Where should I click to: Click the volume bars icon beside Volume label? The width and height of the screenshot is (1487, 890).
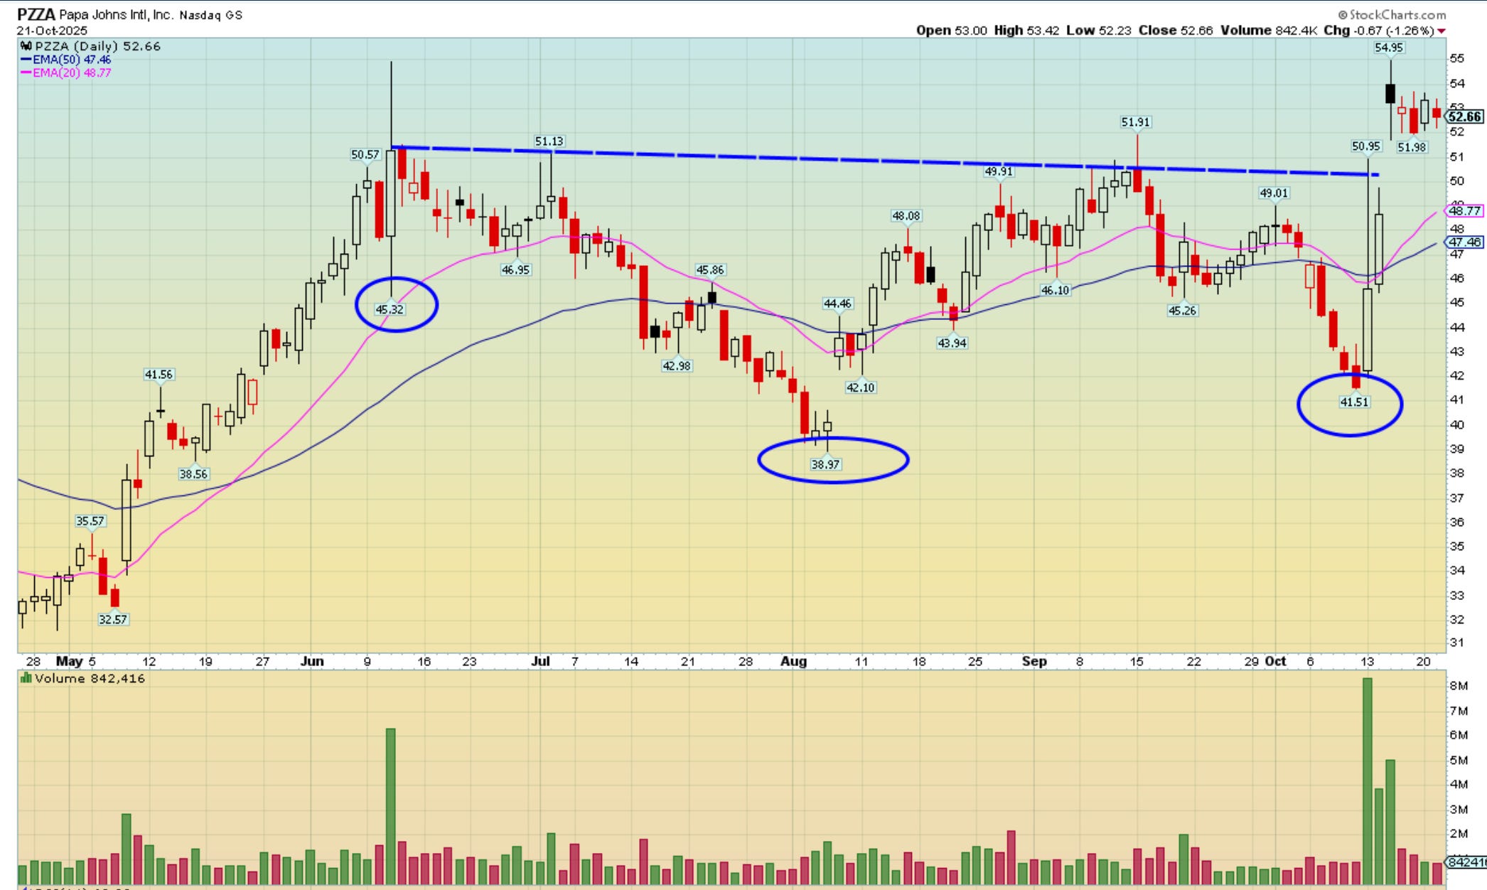(x=26, y=678)
